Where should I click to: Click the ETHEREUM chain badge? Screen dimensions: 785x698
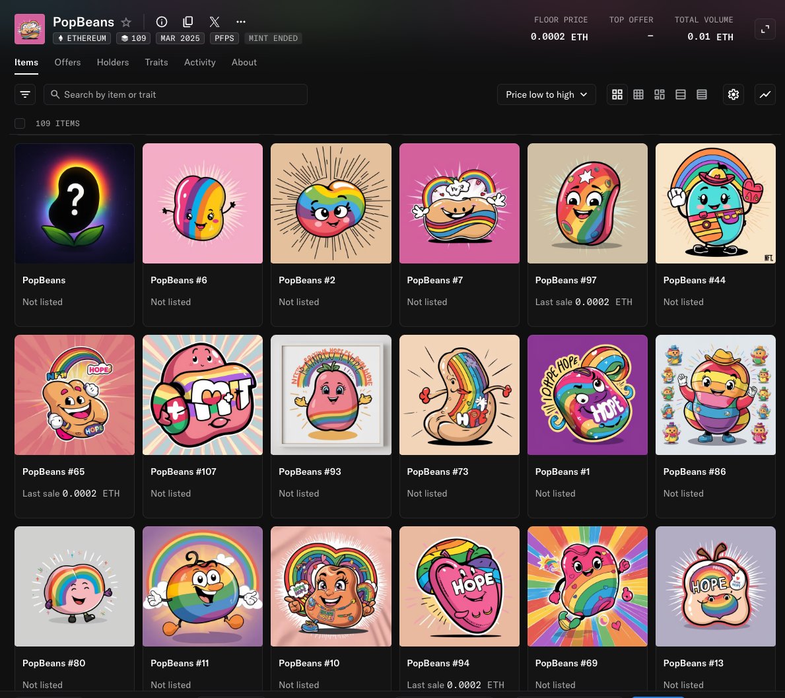pos(82,38)
